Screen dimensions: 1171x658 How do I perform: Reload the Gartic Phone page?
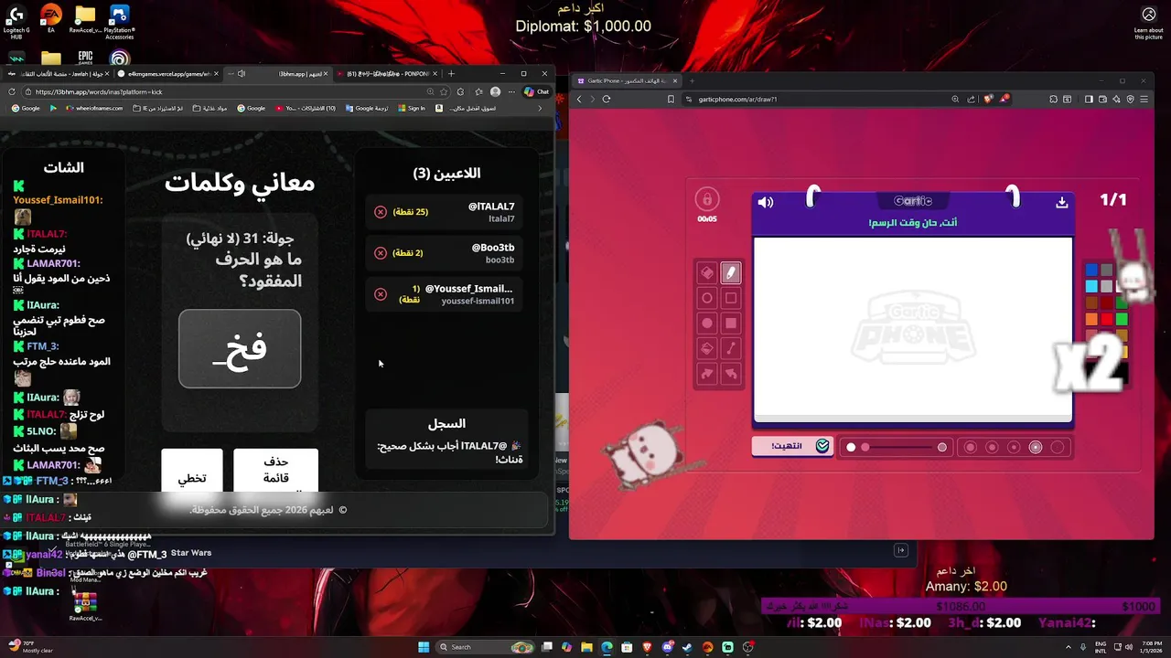(606, 99)
